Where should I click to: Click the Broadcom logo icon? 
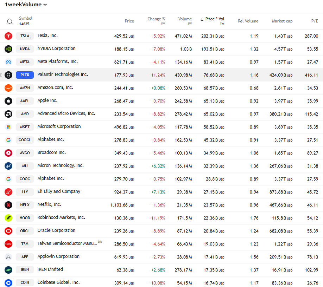tap(8, 153)
